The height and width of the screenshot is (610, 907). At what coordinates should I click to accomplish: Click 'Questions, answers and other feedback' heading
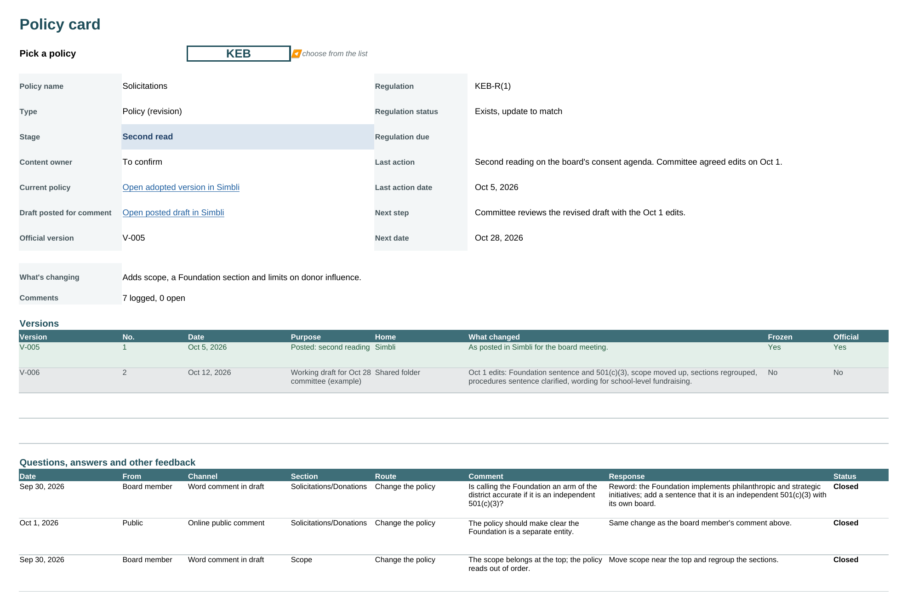(107, 462)
